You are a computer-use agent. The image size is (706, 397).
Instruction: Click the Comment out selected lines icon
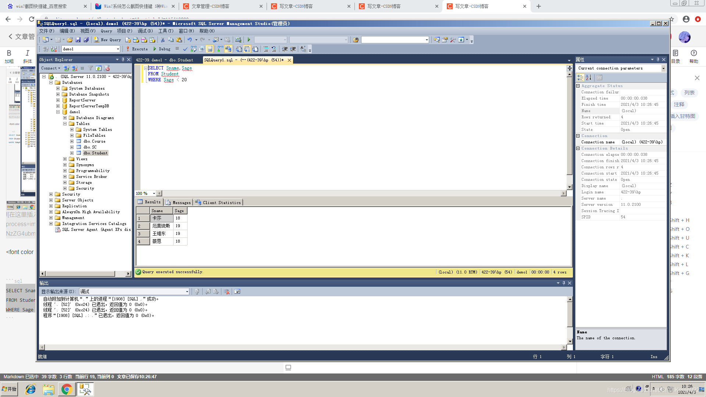[266, 49]
